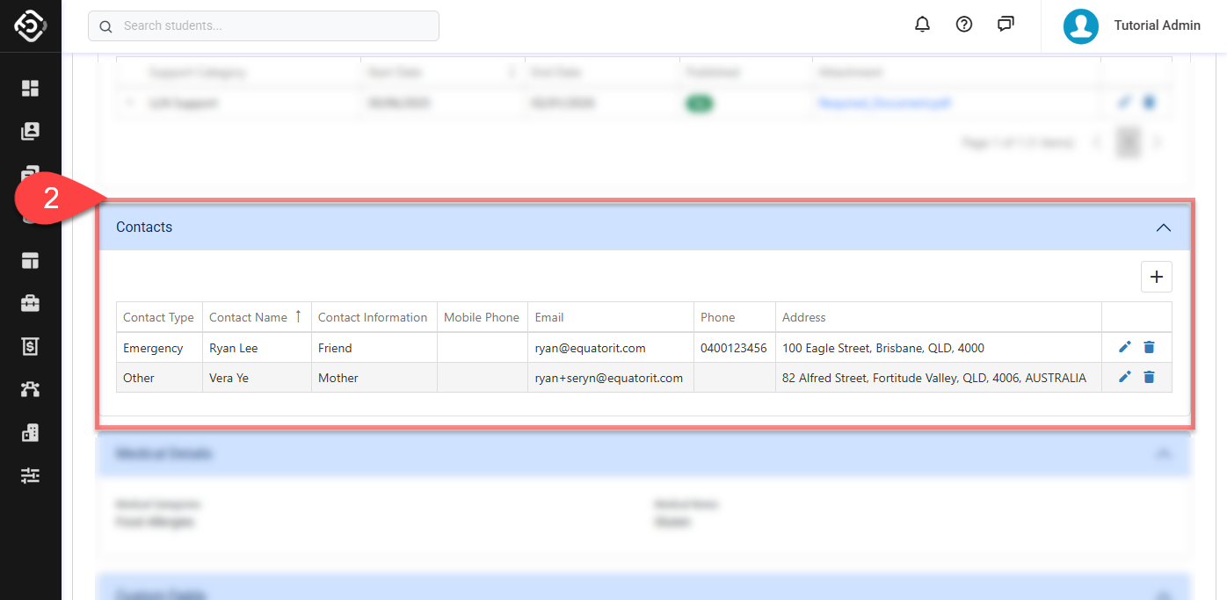1227x600 pixels.
Task: Click the dollar invoice sidebar icon
Action: [31, 346]
